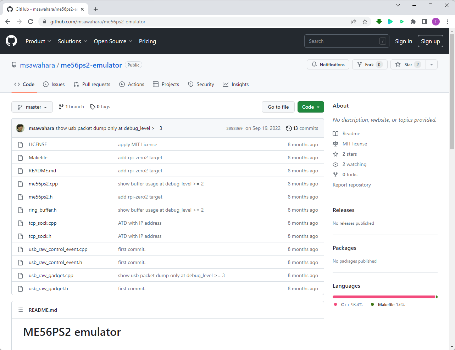Click the browser back arrow
The image size is (455, 350).
tap(8, 22)
